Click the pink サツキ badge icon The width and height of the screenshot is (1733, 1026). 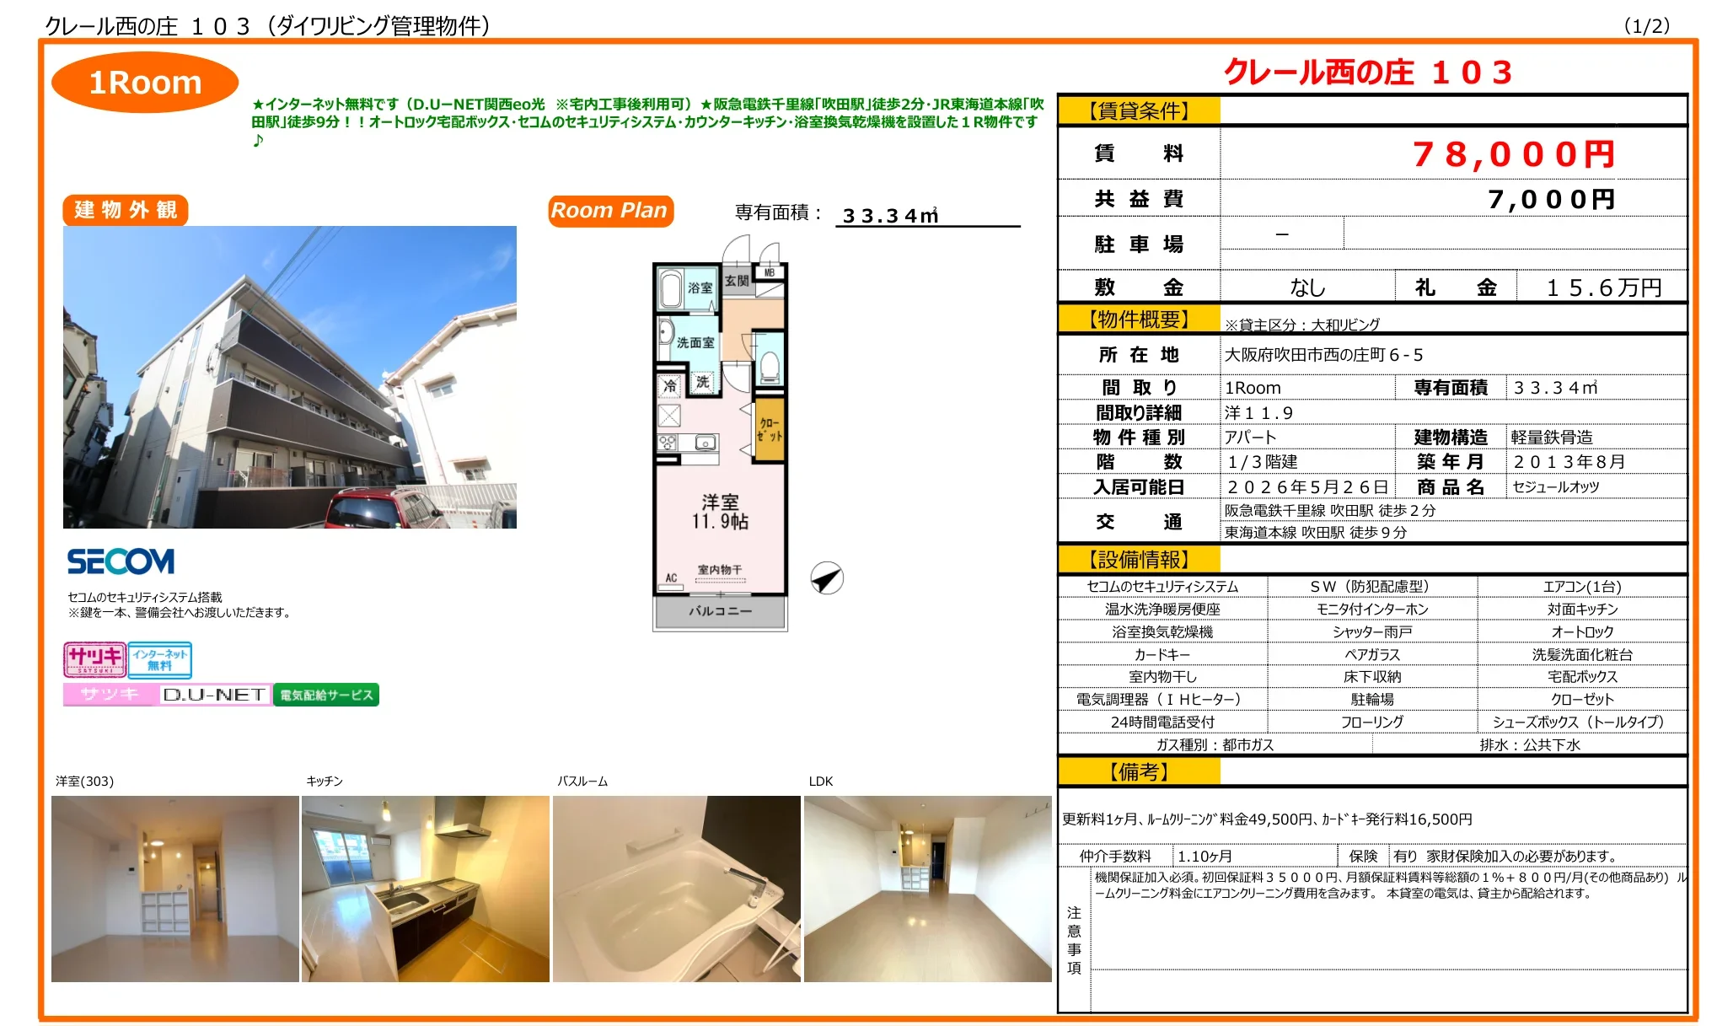[94, 661]
